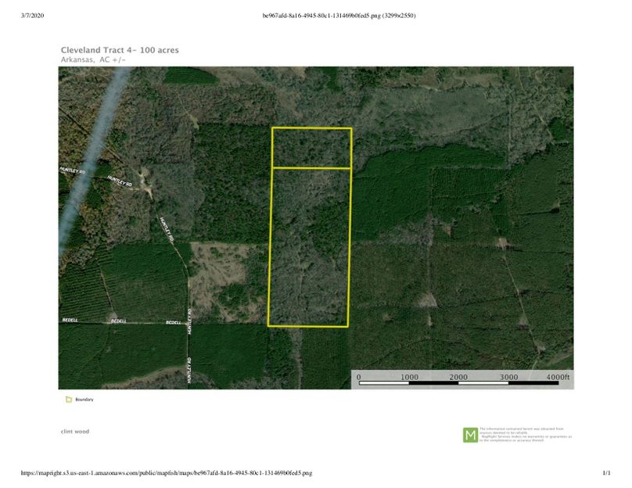Click the clint wood author text

75,431
